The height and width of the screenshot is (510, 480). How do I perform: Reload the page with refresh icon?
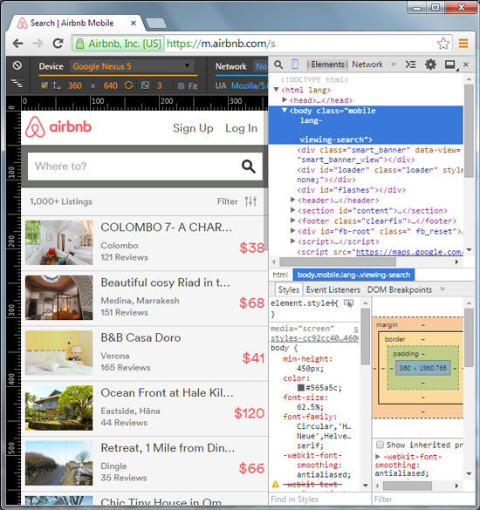pos(58,44)
